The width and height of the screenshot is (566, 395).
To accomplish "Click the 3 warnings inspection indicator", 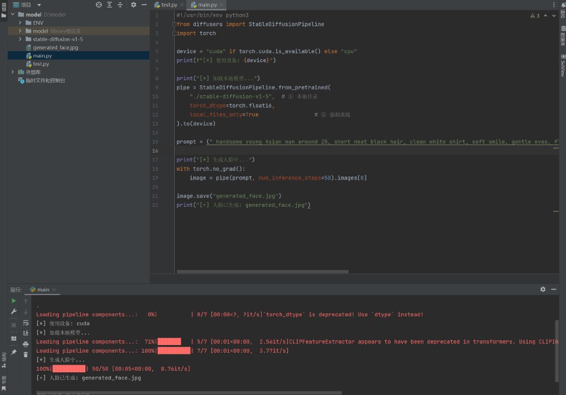I will (535, 16).
